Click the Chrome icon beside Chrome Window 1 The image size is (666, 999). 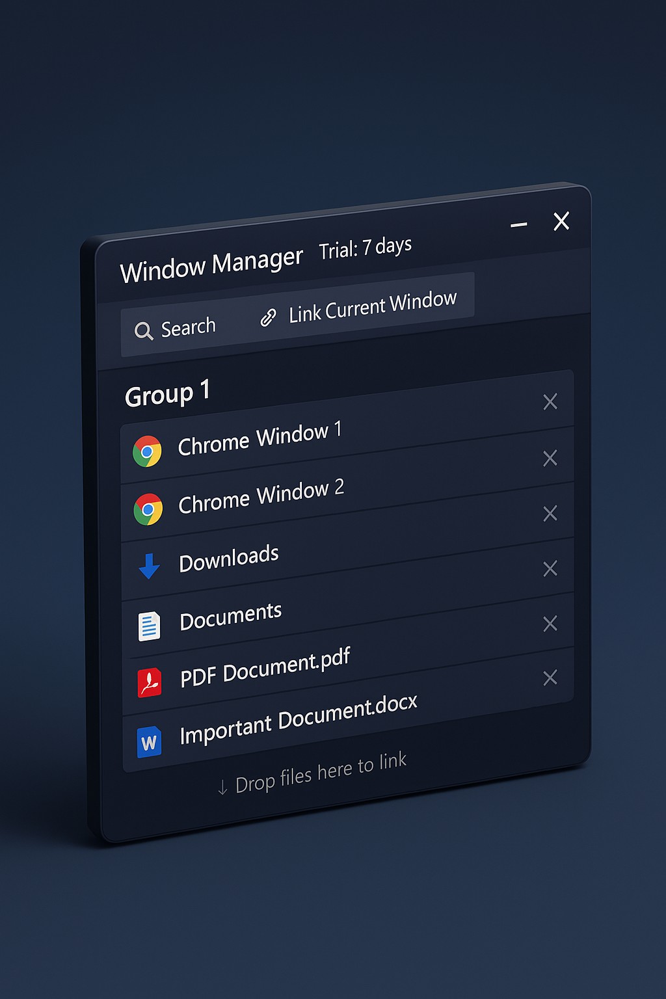[148, 449]
